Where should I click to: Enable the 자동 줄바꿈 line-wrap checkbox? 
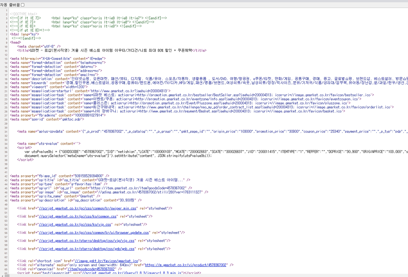pyautogui.click(x=23, y=5)
